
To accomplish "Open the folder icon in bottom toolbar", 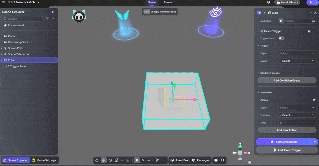I will [x=216, y=160].
